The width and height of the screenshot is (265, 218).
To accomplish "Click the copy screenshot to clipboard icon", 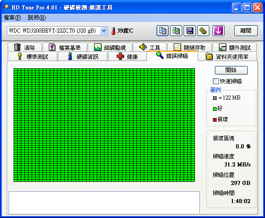I will coord(176,31).
